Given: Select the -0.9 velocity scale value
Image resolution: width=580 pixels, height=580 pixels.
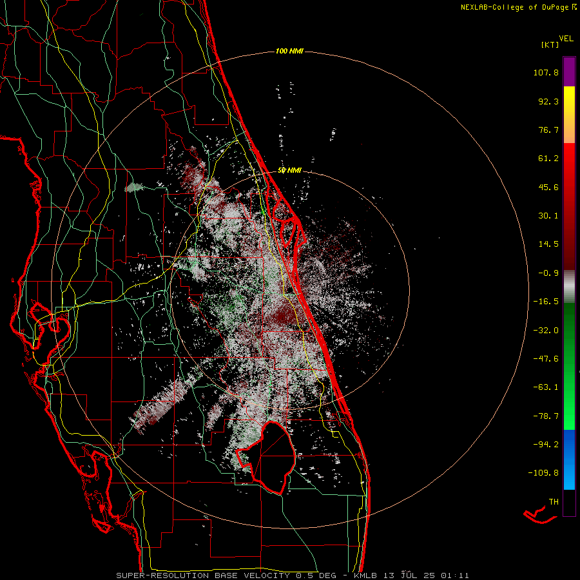Looking at the screenshot, I should pyautogui.click(x=548, y=273).
